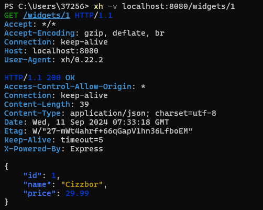
Task: Click the charset=utf-8 text
Action: coord(185,113)
